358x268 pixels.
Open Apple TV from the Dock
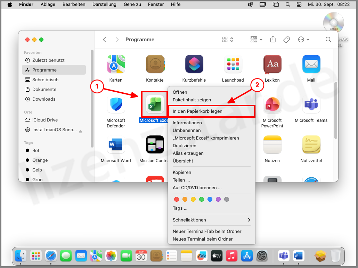tap(217, 256)
